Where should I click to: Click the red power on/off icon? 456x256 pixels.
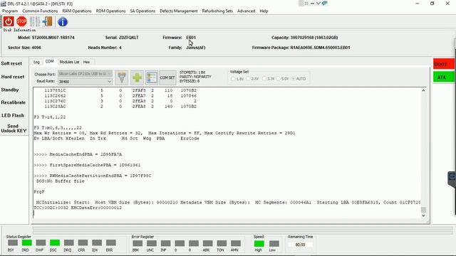point(9,22)
